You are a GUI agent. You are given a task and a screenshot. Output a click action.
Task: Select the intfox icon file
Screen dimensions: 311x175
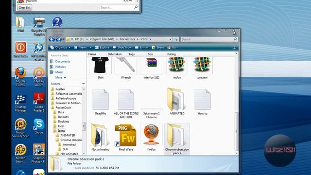tap(177, 68)
